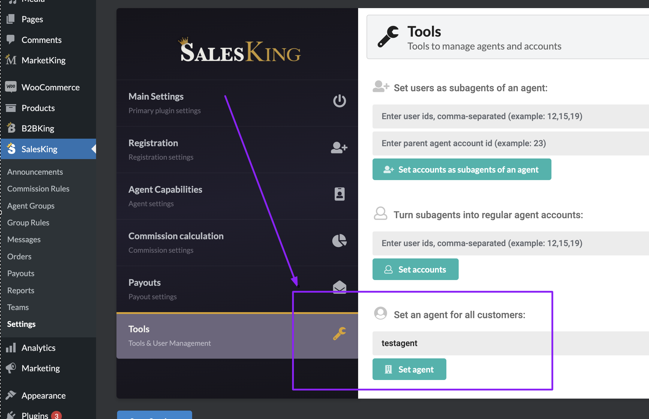Click the Appearance brush icon
The width and height of the screenshot is (649, 419).
coord(11,395)
